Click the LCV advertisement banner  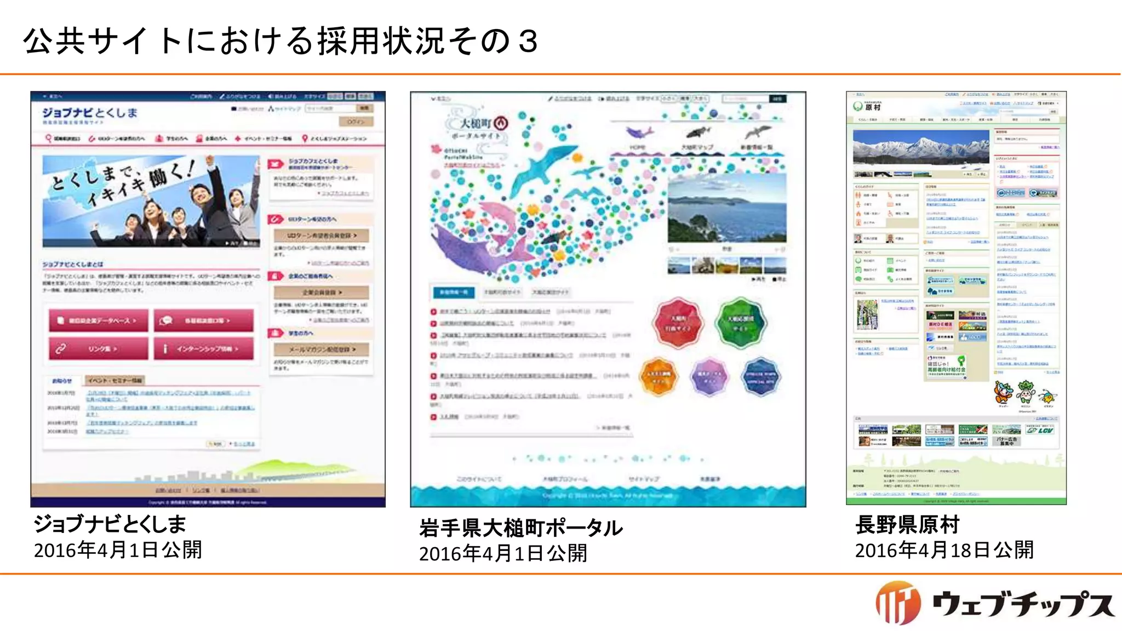tap(1040, 429)
